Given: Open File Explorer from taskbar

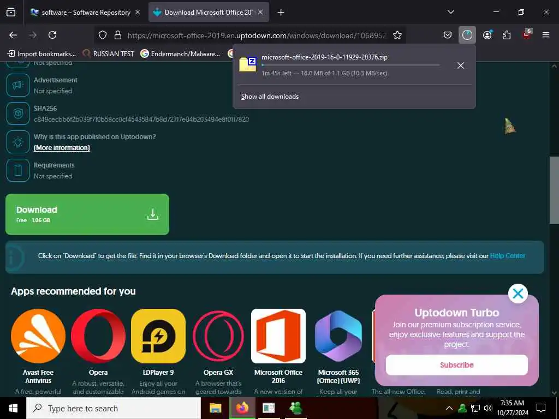Looking at the screenshot, I should (215, 408).
